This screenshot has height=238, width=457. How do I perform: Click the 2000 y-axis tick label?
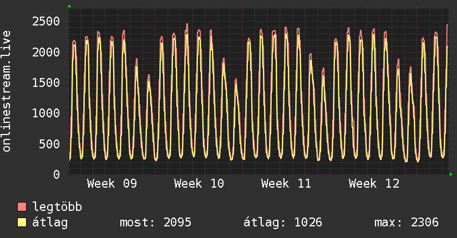(x=45, y=52)
